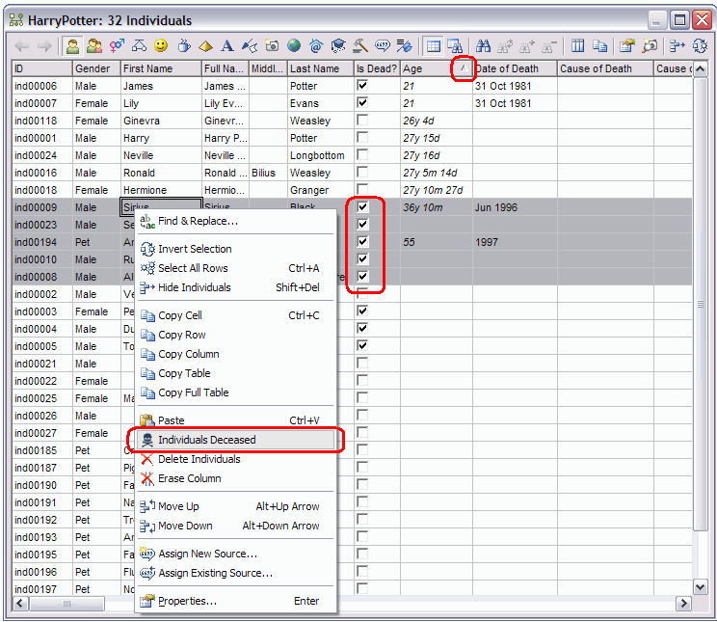Click the back arrow navigation icon
Image resolution: width=717 pixels, height=622 pixels.
22,46
